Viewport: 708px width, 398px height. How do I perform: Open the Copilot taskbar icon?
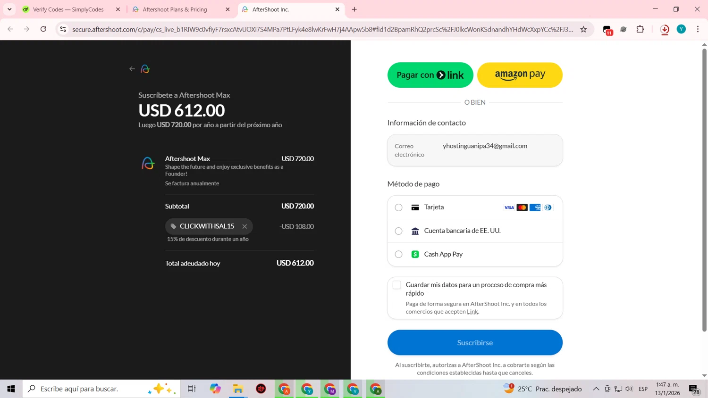(x=215, y=389)
